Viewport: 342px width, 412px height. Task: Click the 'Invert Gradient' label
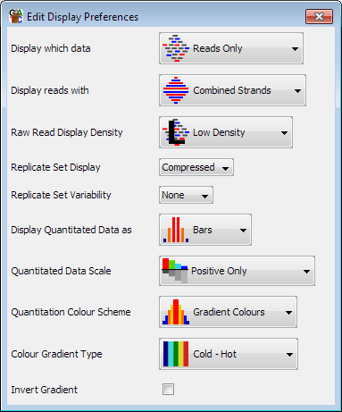pos(44,390)
